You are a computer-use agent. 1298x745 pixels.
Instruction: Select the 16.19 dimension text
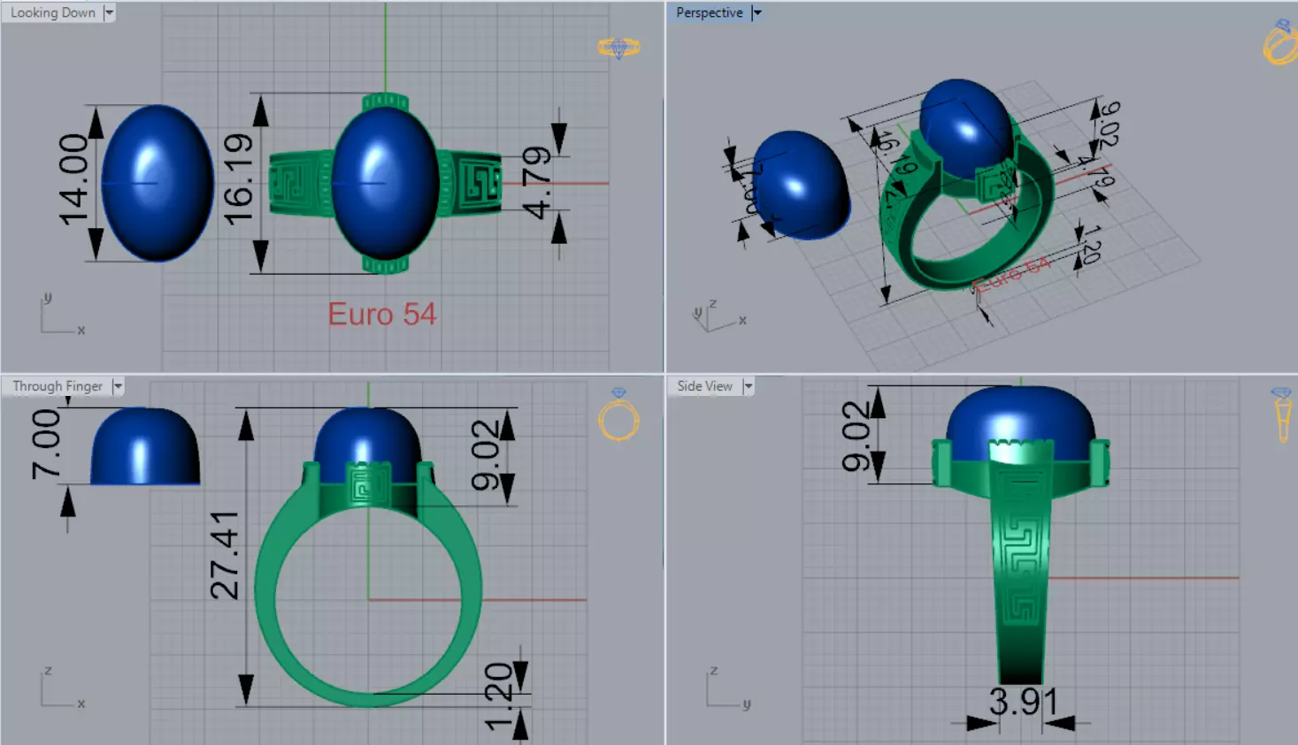239,179
